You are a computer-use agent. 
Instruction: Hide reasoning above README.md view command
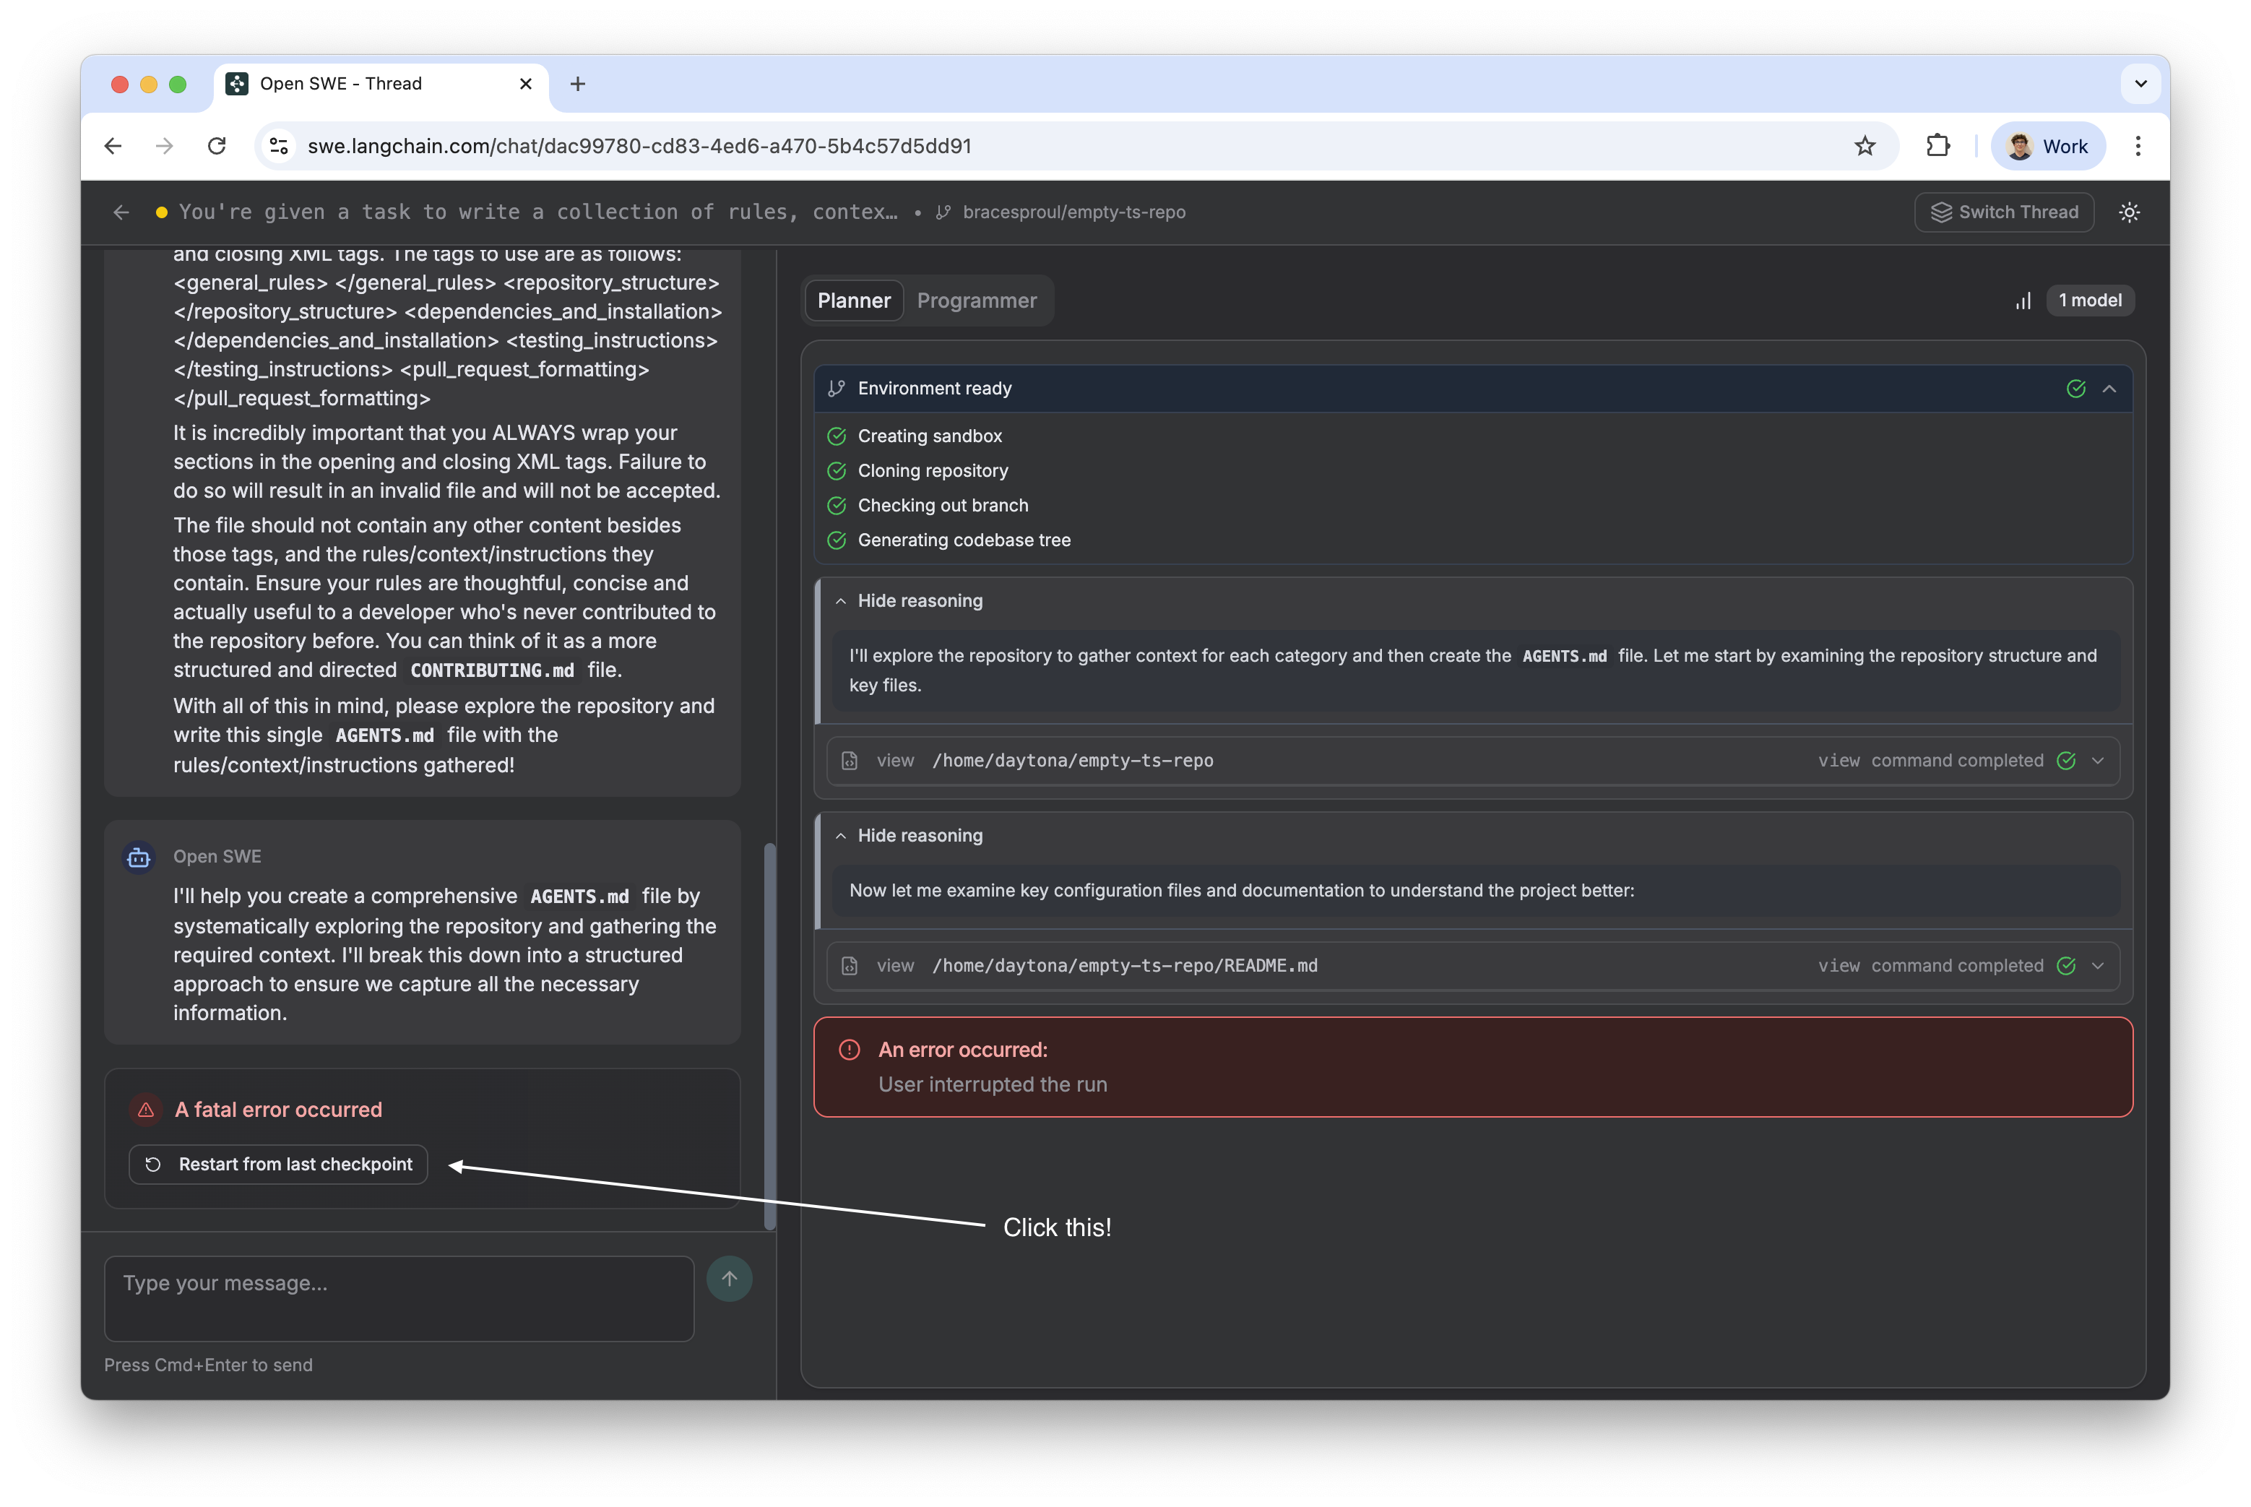pos(908,835)
